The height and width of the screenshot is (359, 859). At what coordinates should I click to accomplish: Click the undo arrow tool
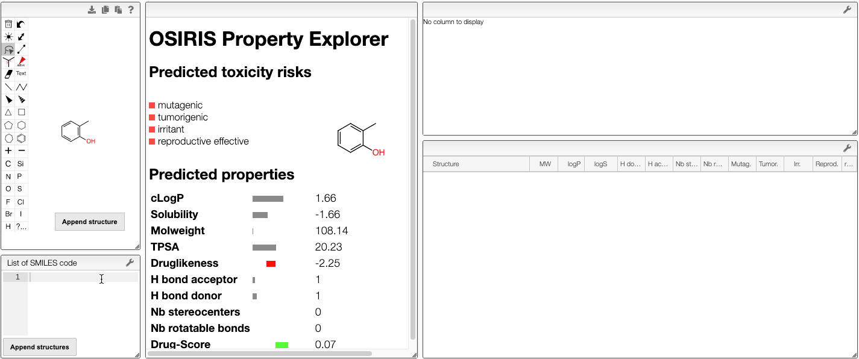coord(21,24)
